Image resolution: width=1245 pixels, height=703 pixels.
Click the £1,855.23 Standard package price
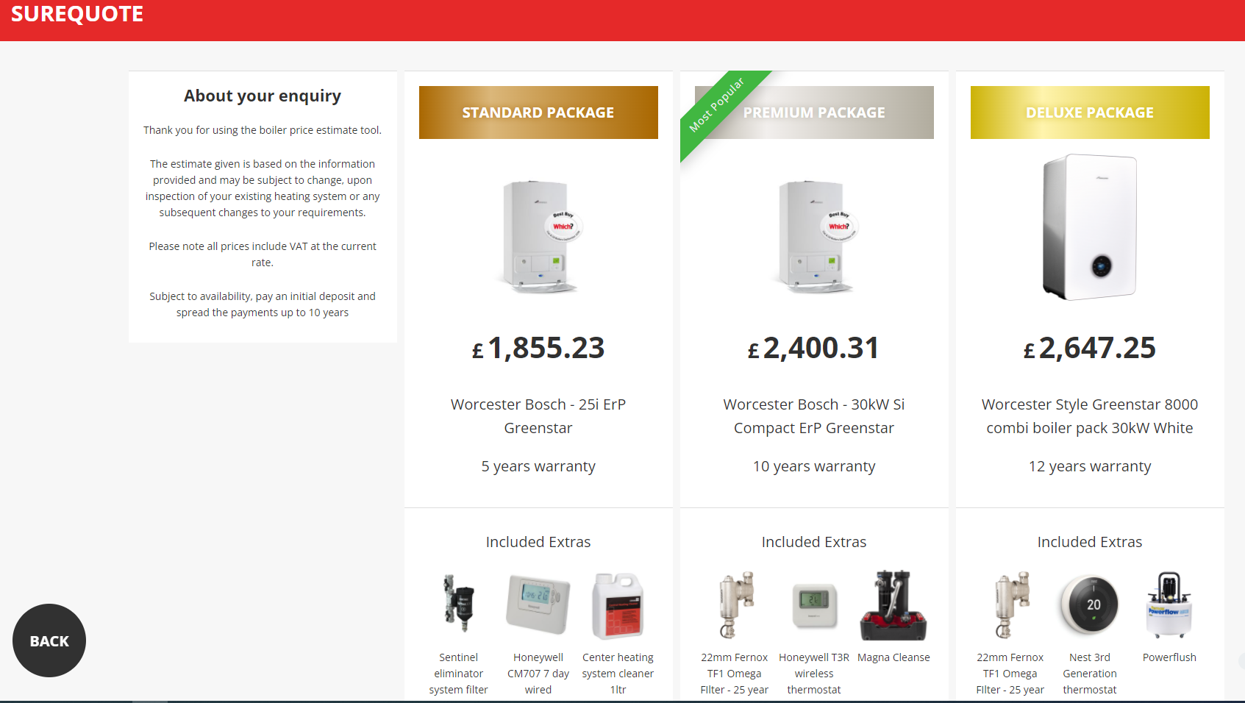click(x=538, y=348)
